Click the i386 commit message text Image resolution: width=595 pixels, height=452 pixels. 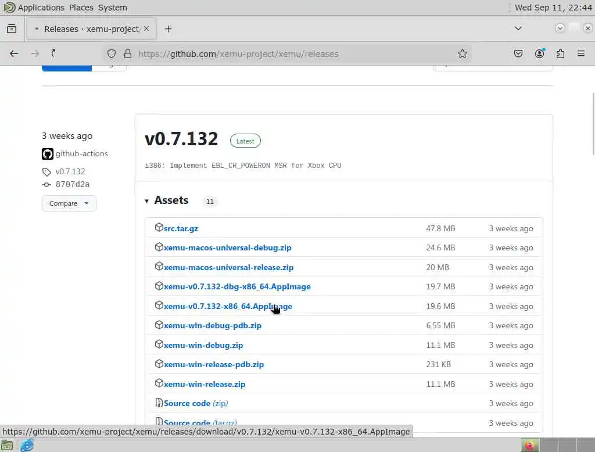point(243,166)
